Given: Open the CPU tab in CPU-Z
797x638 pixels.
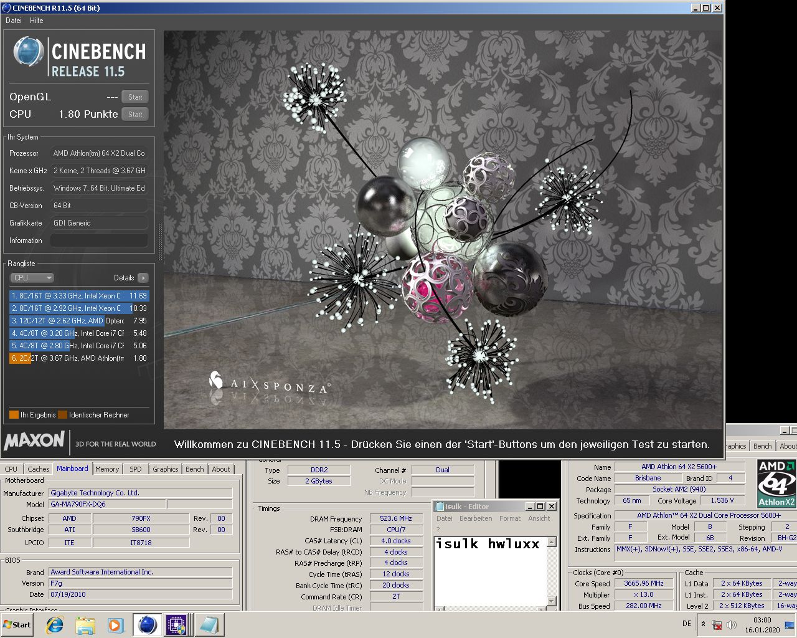Looking at the screenshot, I should tap(11, 469).
